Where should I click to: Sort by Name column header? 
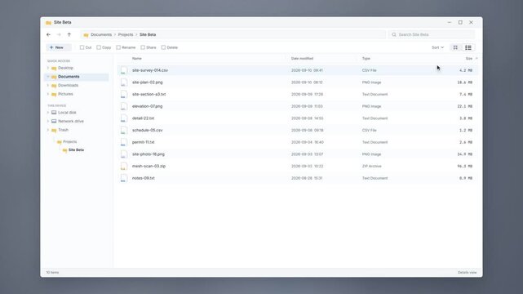tap(137, 59)
